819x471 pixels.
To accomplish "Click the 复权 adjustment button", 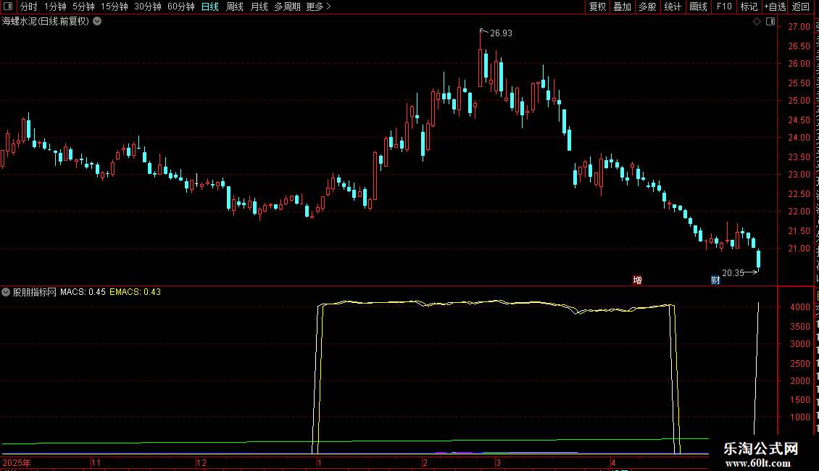I will tap(597, 7).
